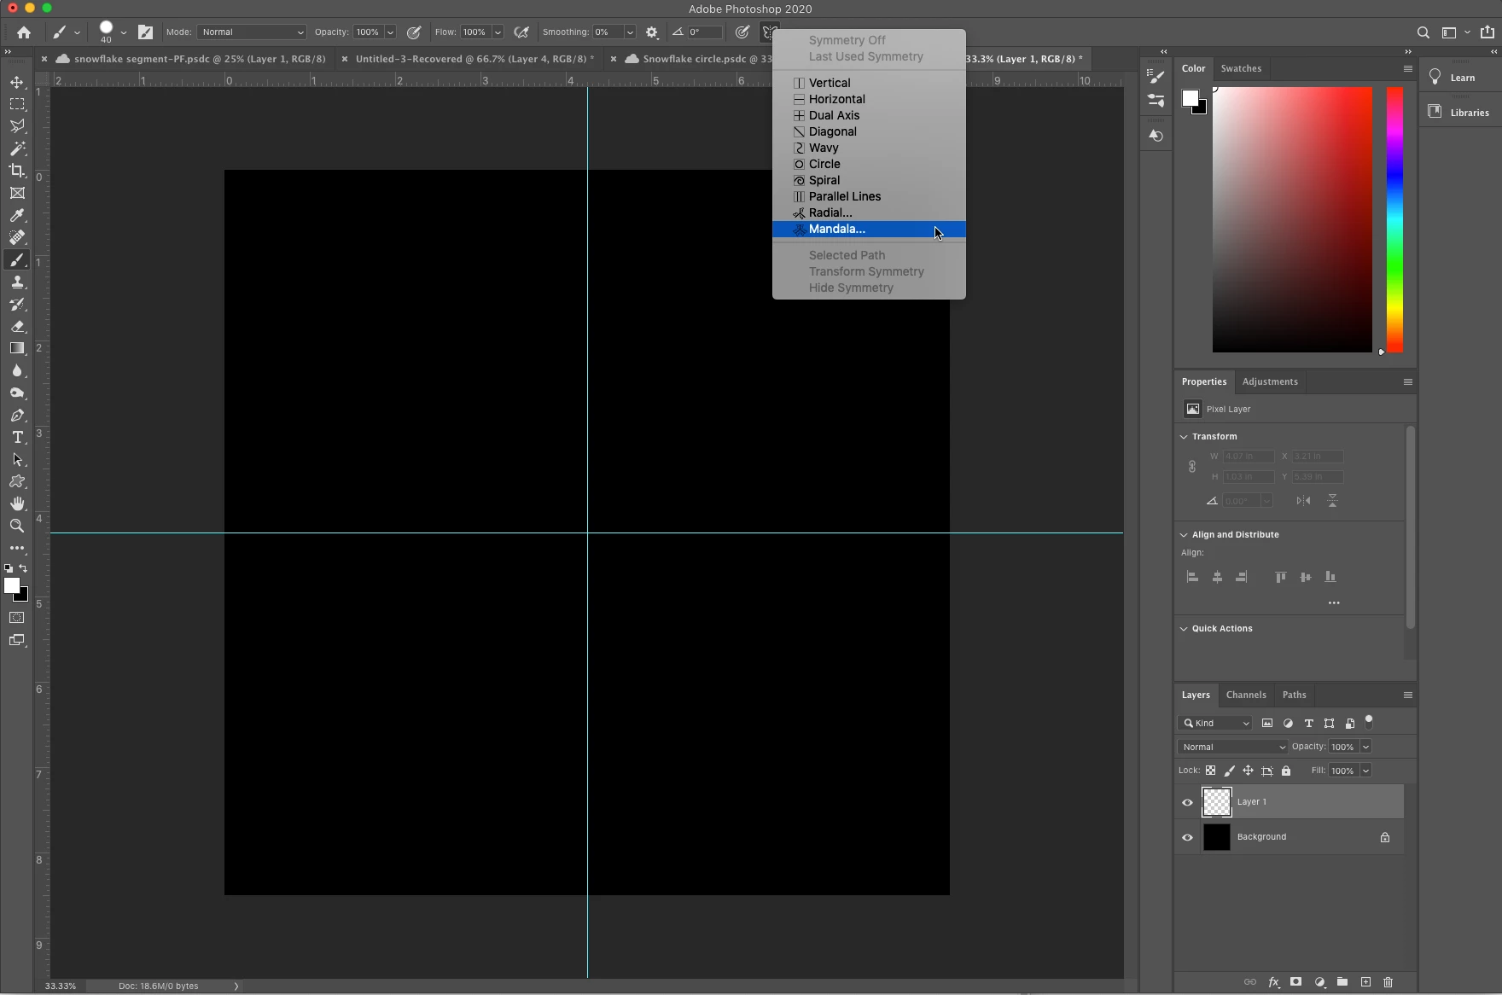Image resolution: width=1502 pixels, height=995 pixels.
Task: Toggle lock transparent pixels button
Action: point(1210,771)
